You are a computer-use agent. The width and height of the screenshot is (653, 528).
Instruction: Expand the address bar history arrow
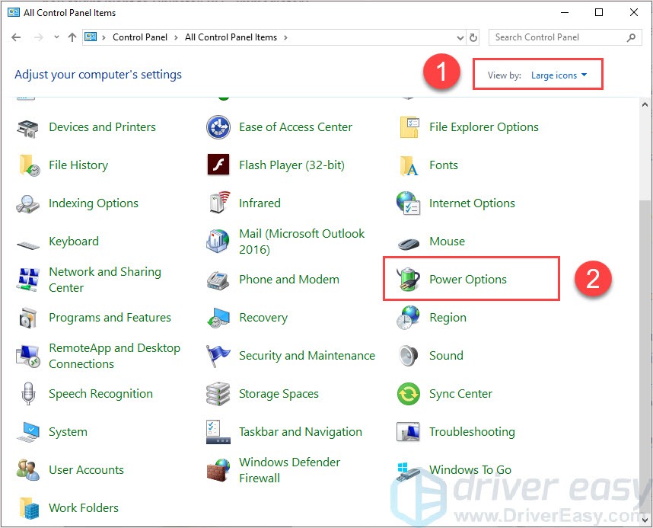click(x=460, y=37)
